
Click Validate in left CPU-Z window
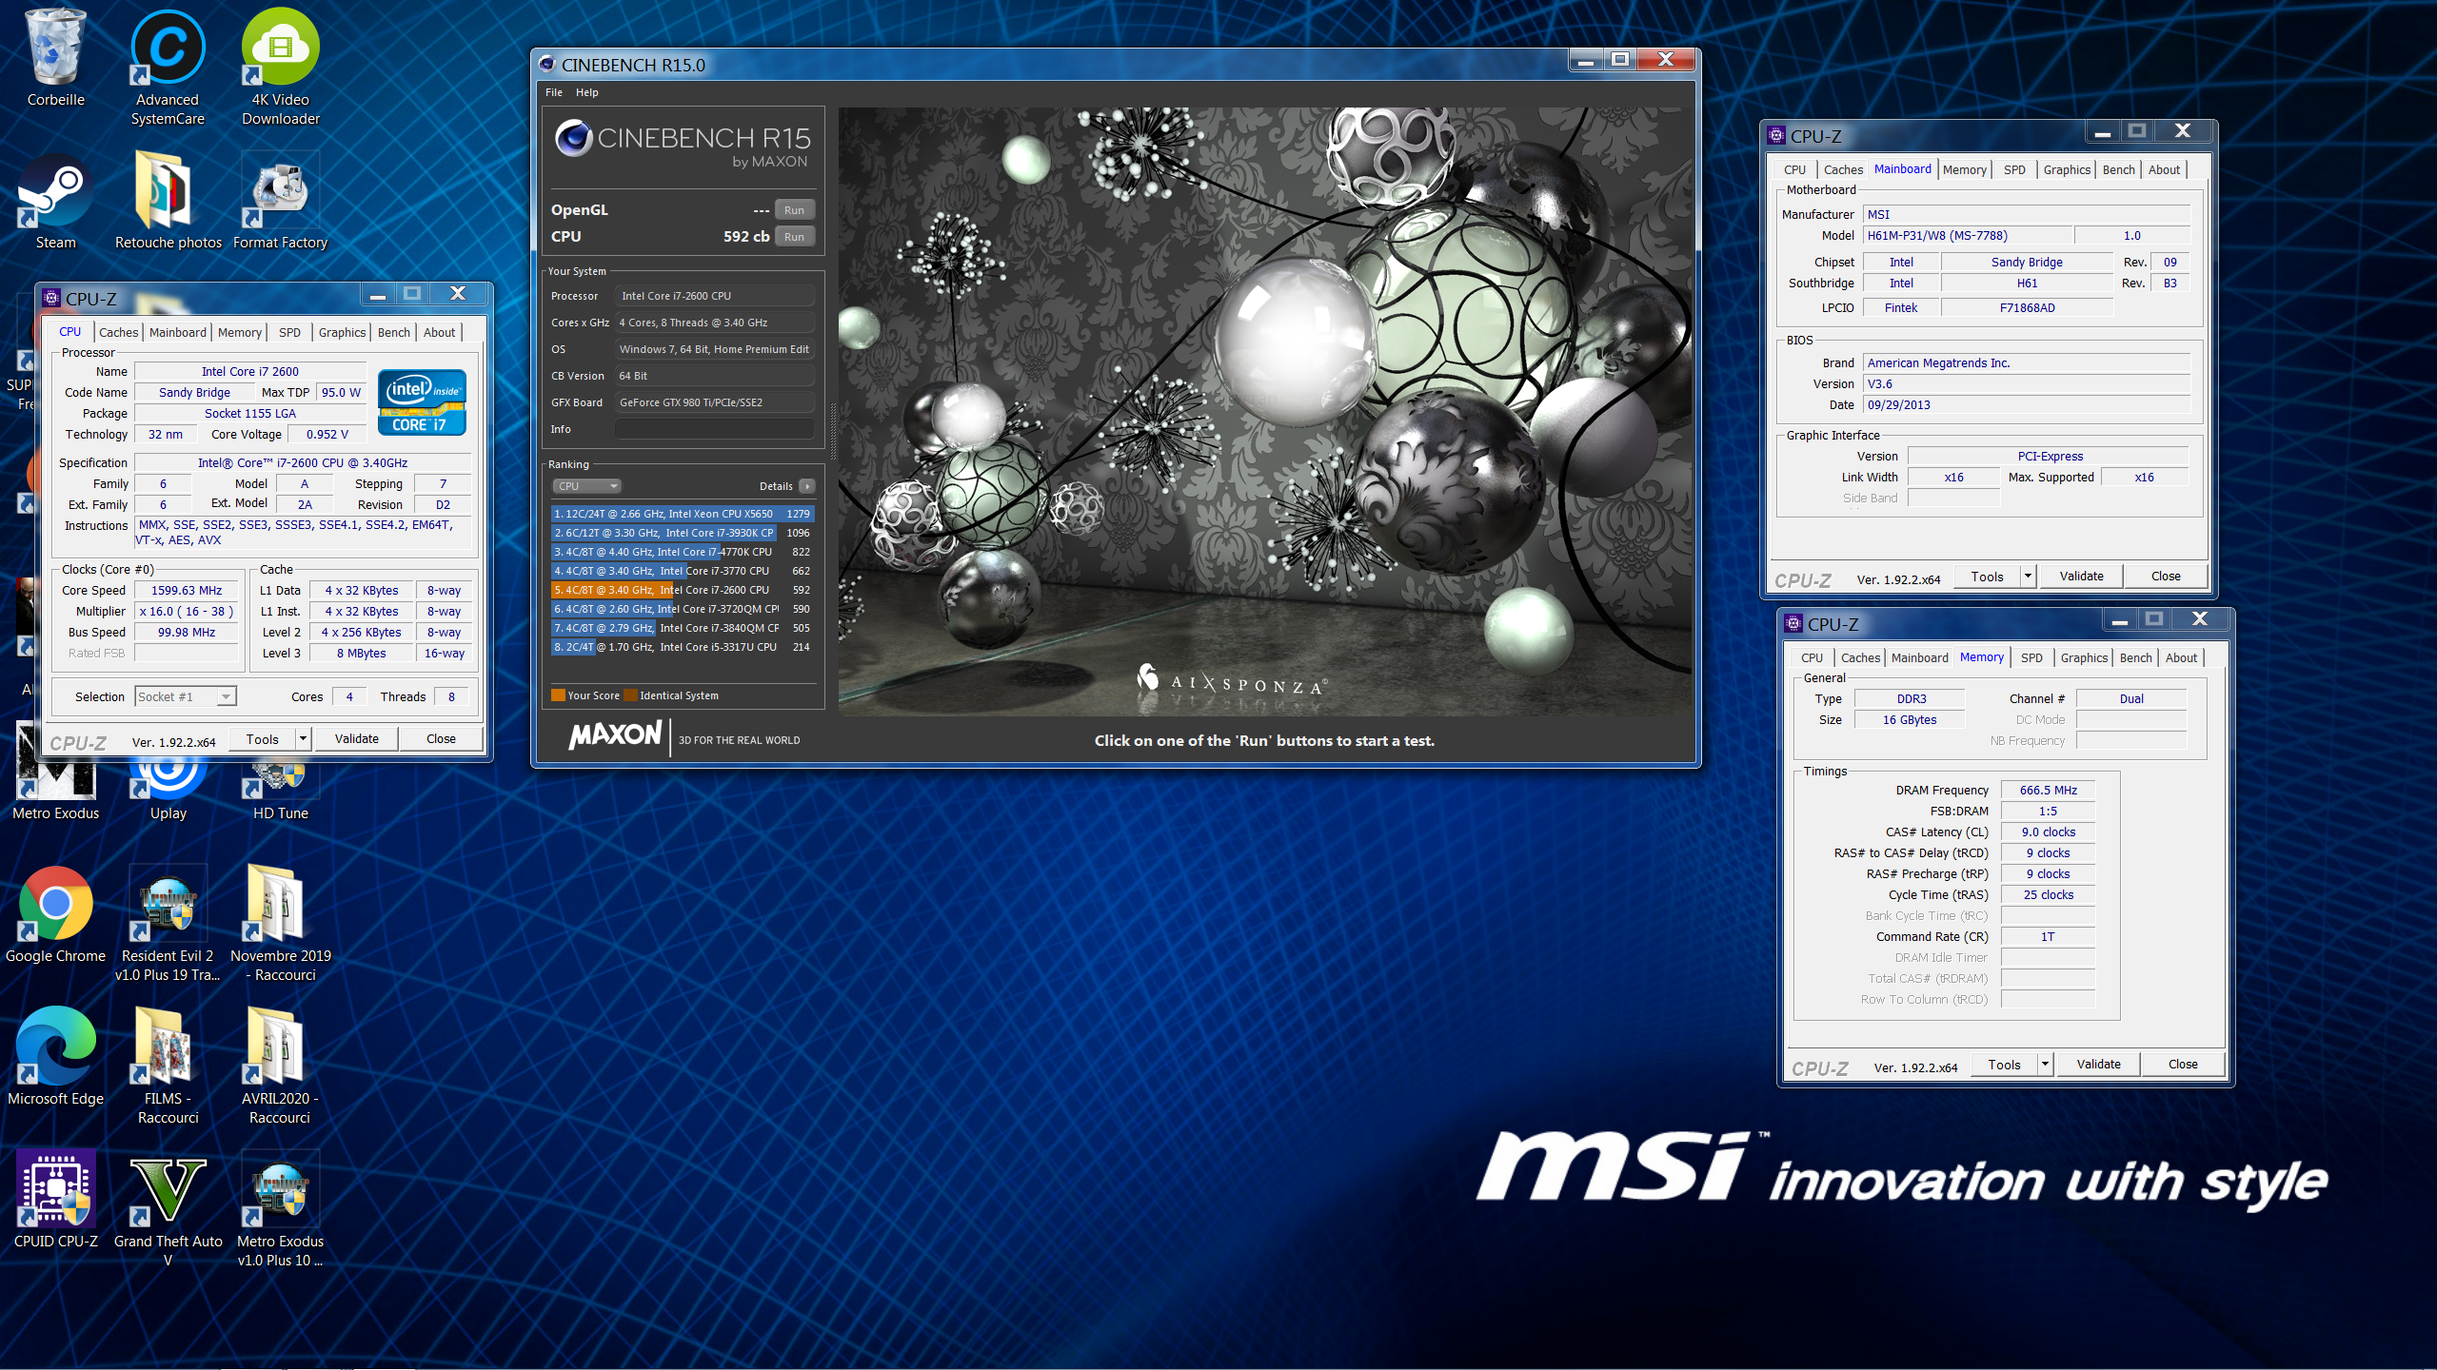pos(356,738)
